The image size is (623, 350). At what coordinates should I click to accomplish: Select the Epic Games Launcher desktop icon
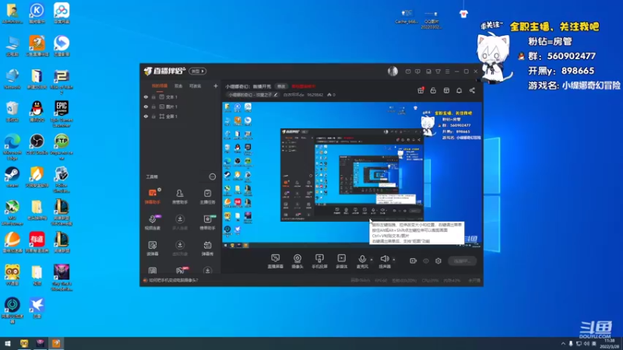pyautogui.click(x=62, y=114)
